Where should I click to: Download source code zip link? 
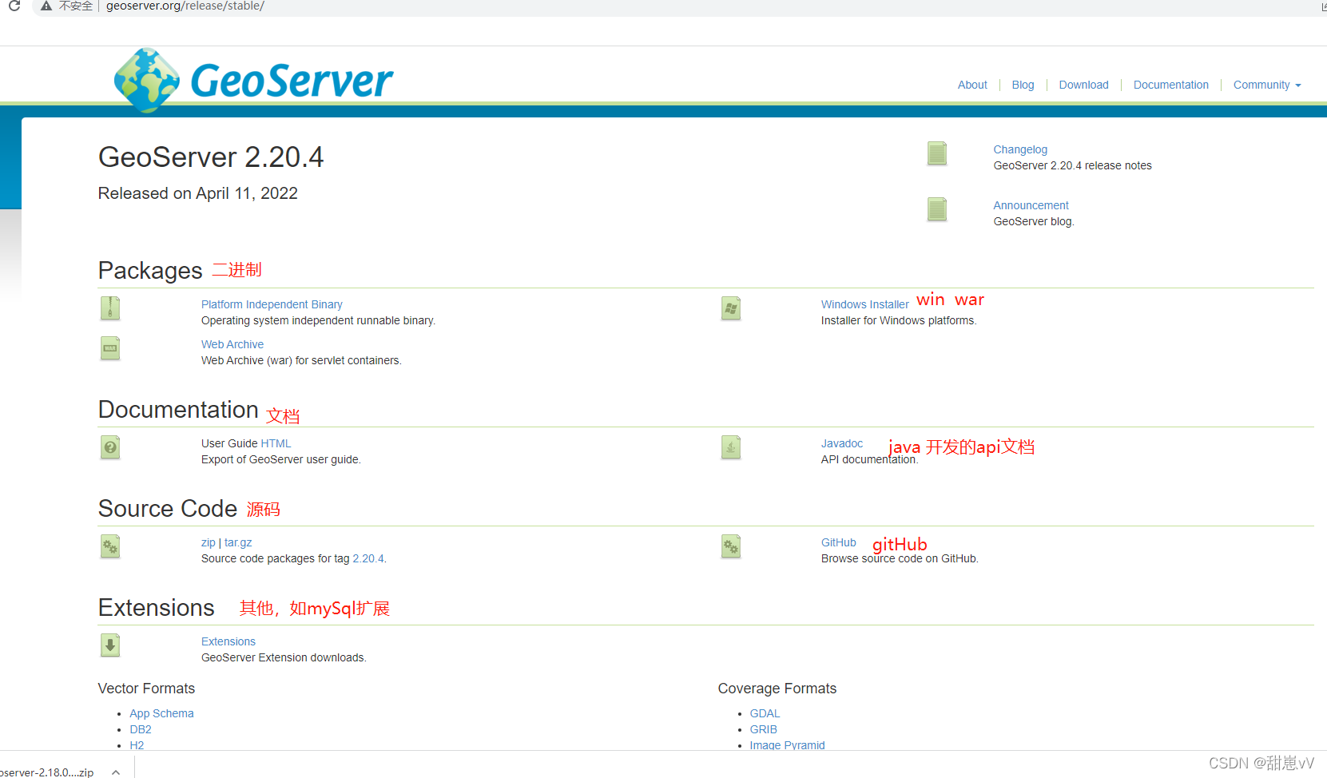coord(209,542)
